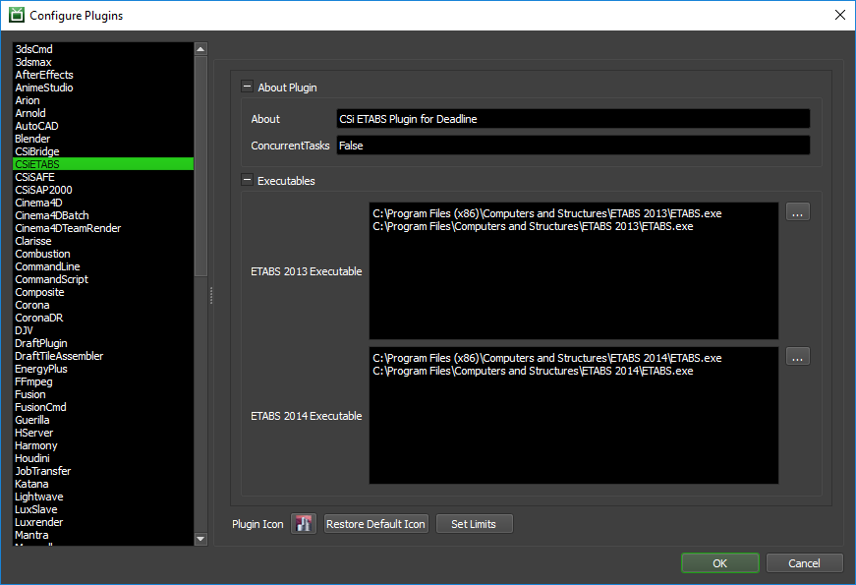Click the splitter handle beside plugin list
This screenshot has height=585, width=856.
pos(211,296)
